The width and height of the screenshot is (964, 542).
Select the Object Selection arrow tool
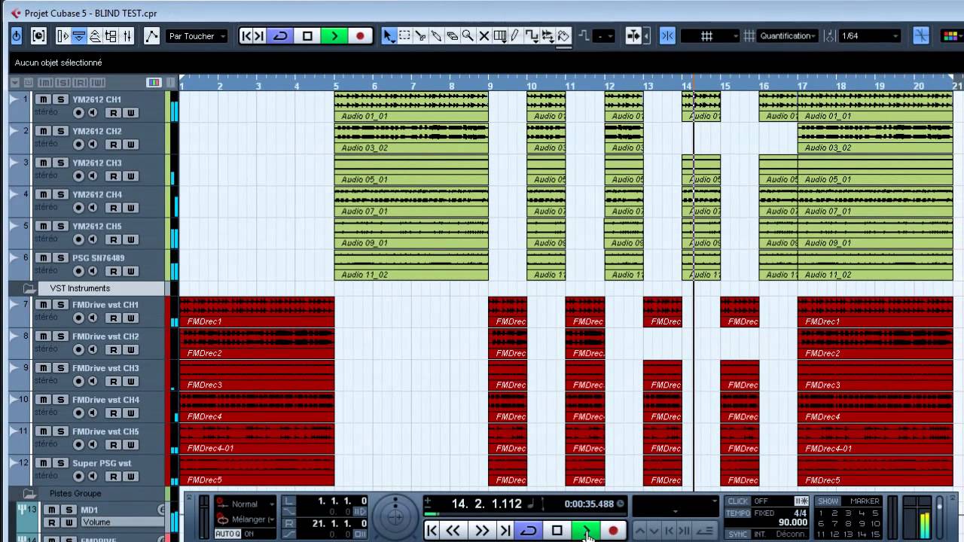(x=389, y=35)
